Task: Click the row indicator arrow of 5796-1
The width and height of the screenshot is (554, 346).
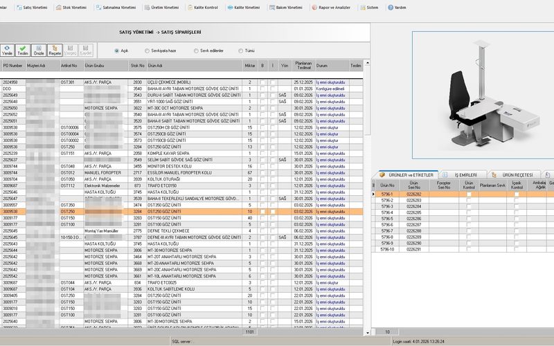Action: [373, 194]
